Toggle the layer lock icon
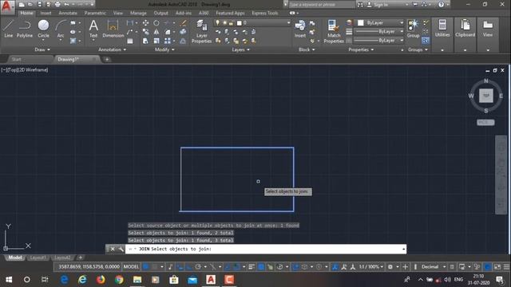Viewport: 511px width, 287px height. click(231, 23)
